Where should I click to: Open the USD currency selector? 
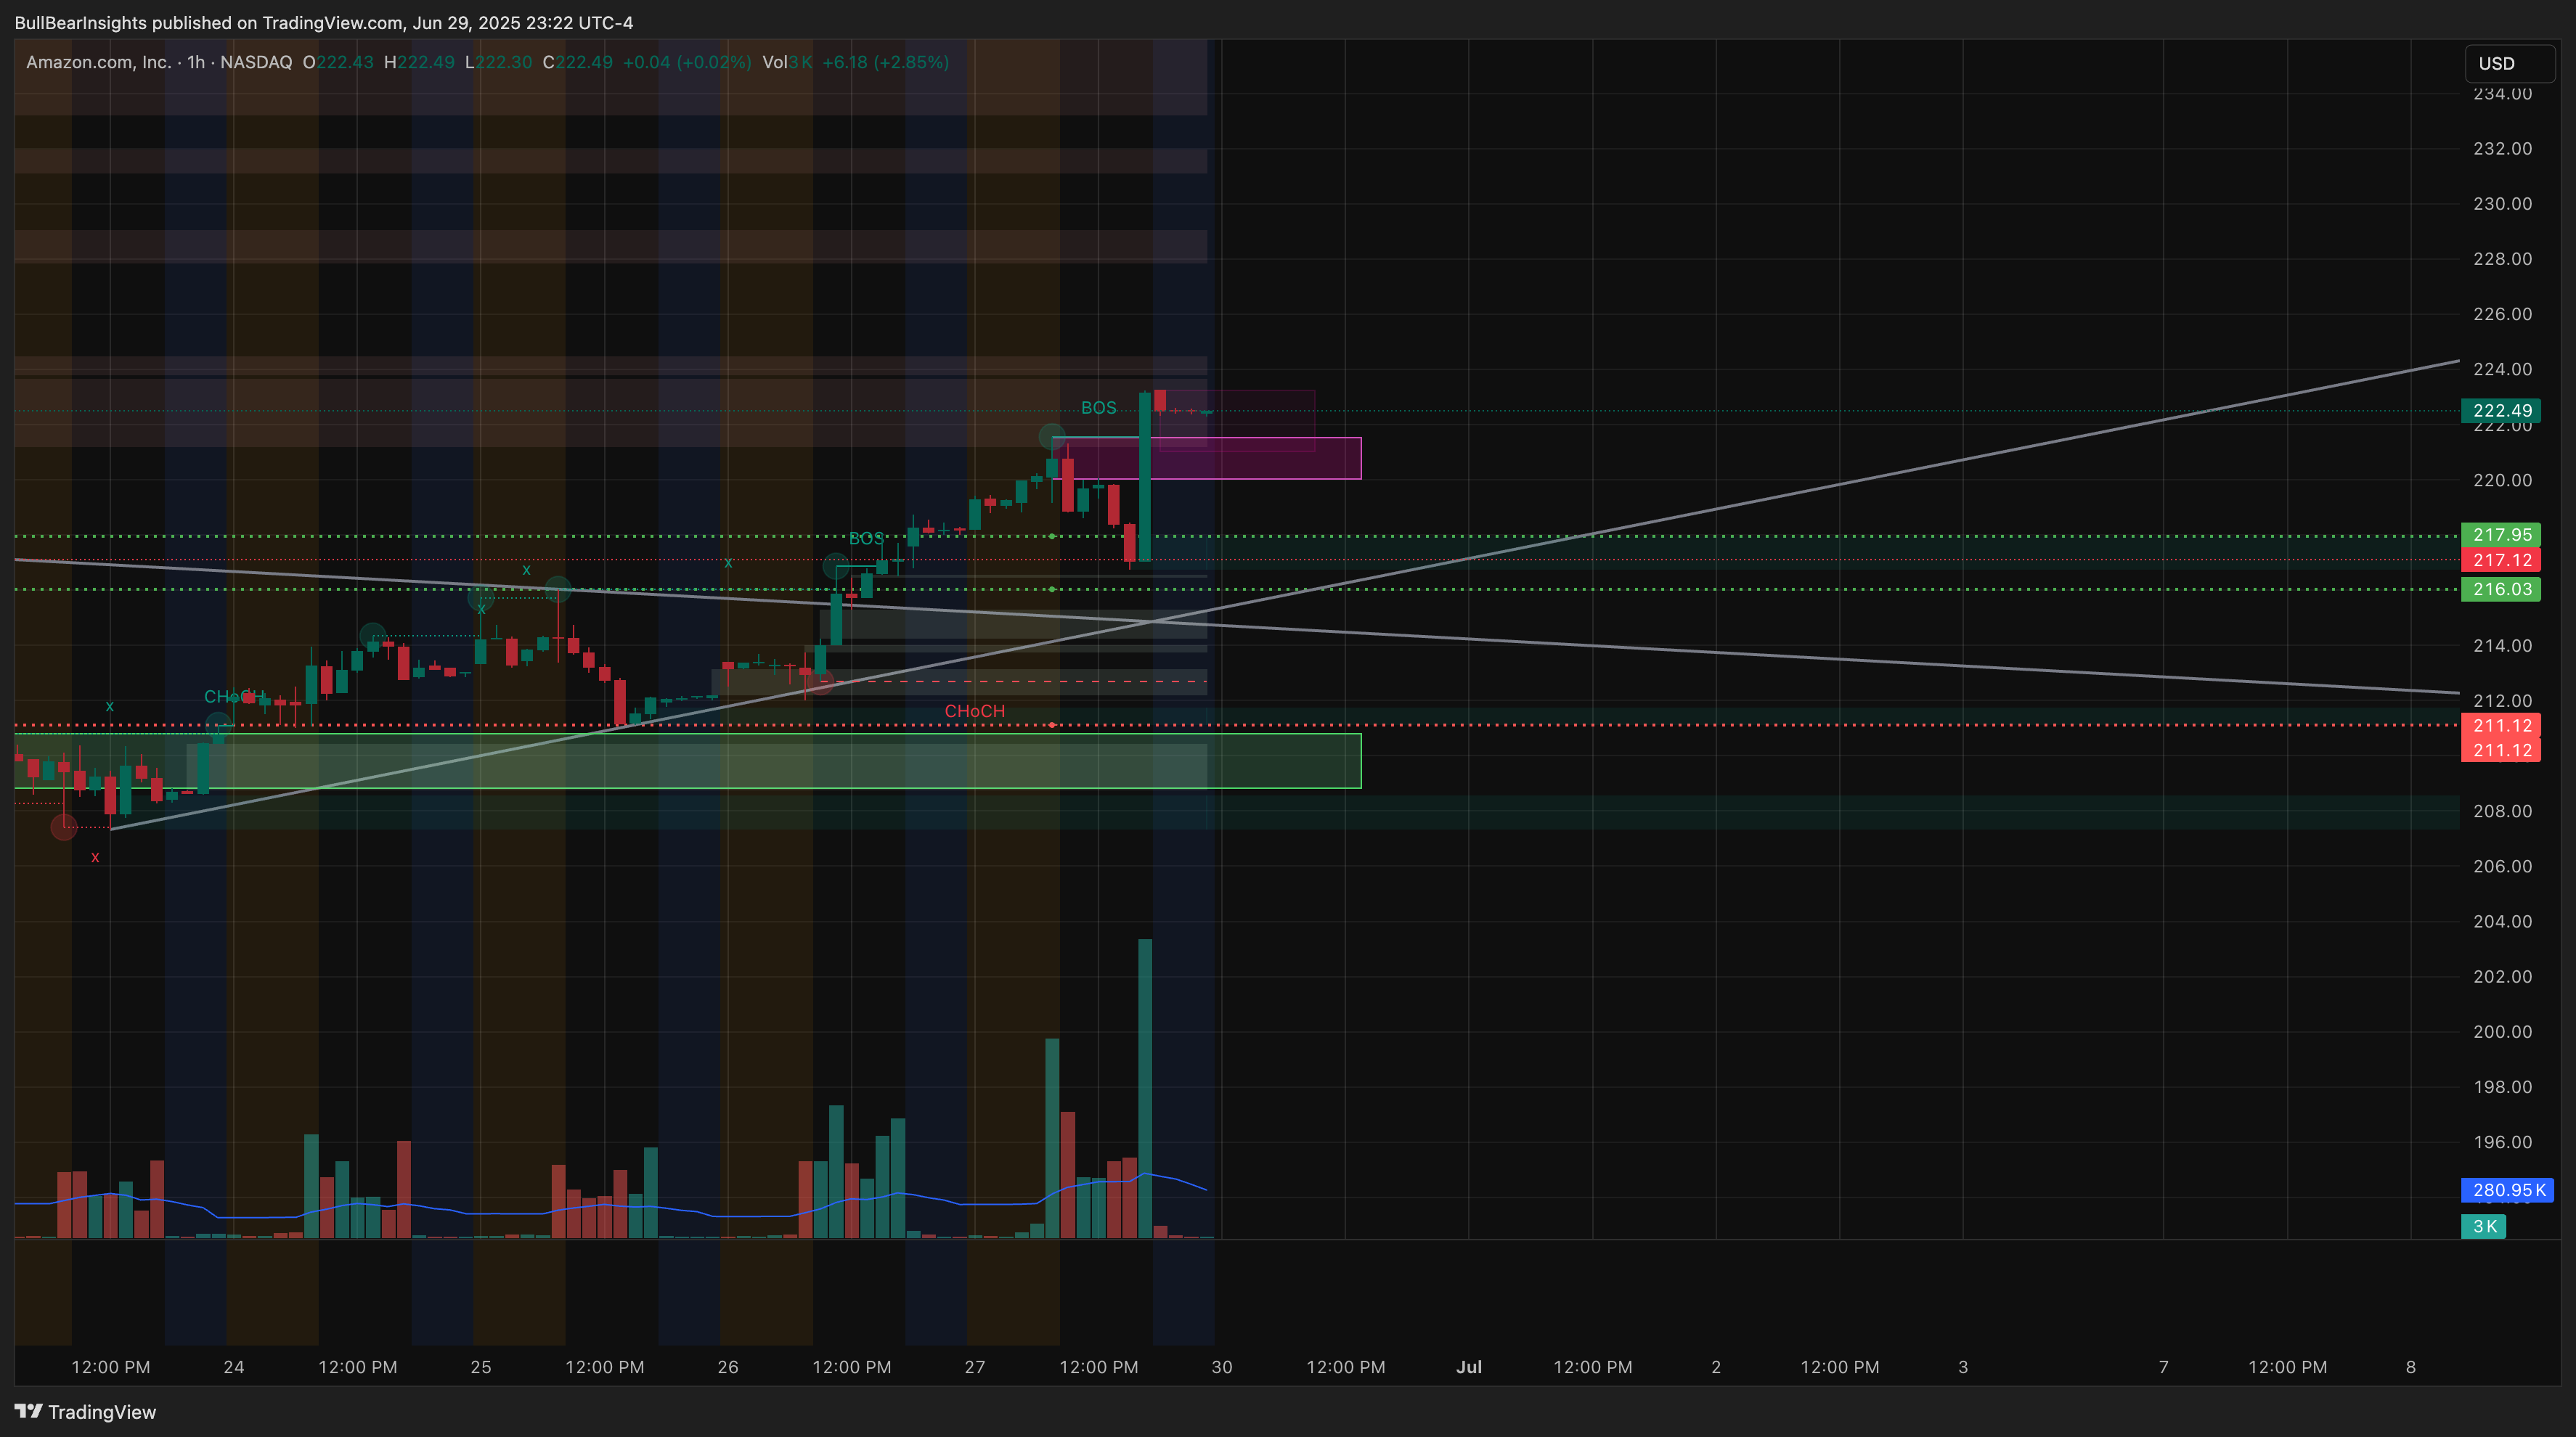coord(2508,63)
